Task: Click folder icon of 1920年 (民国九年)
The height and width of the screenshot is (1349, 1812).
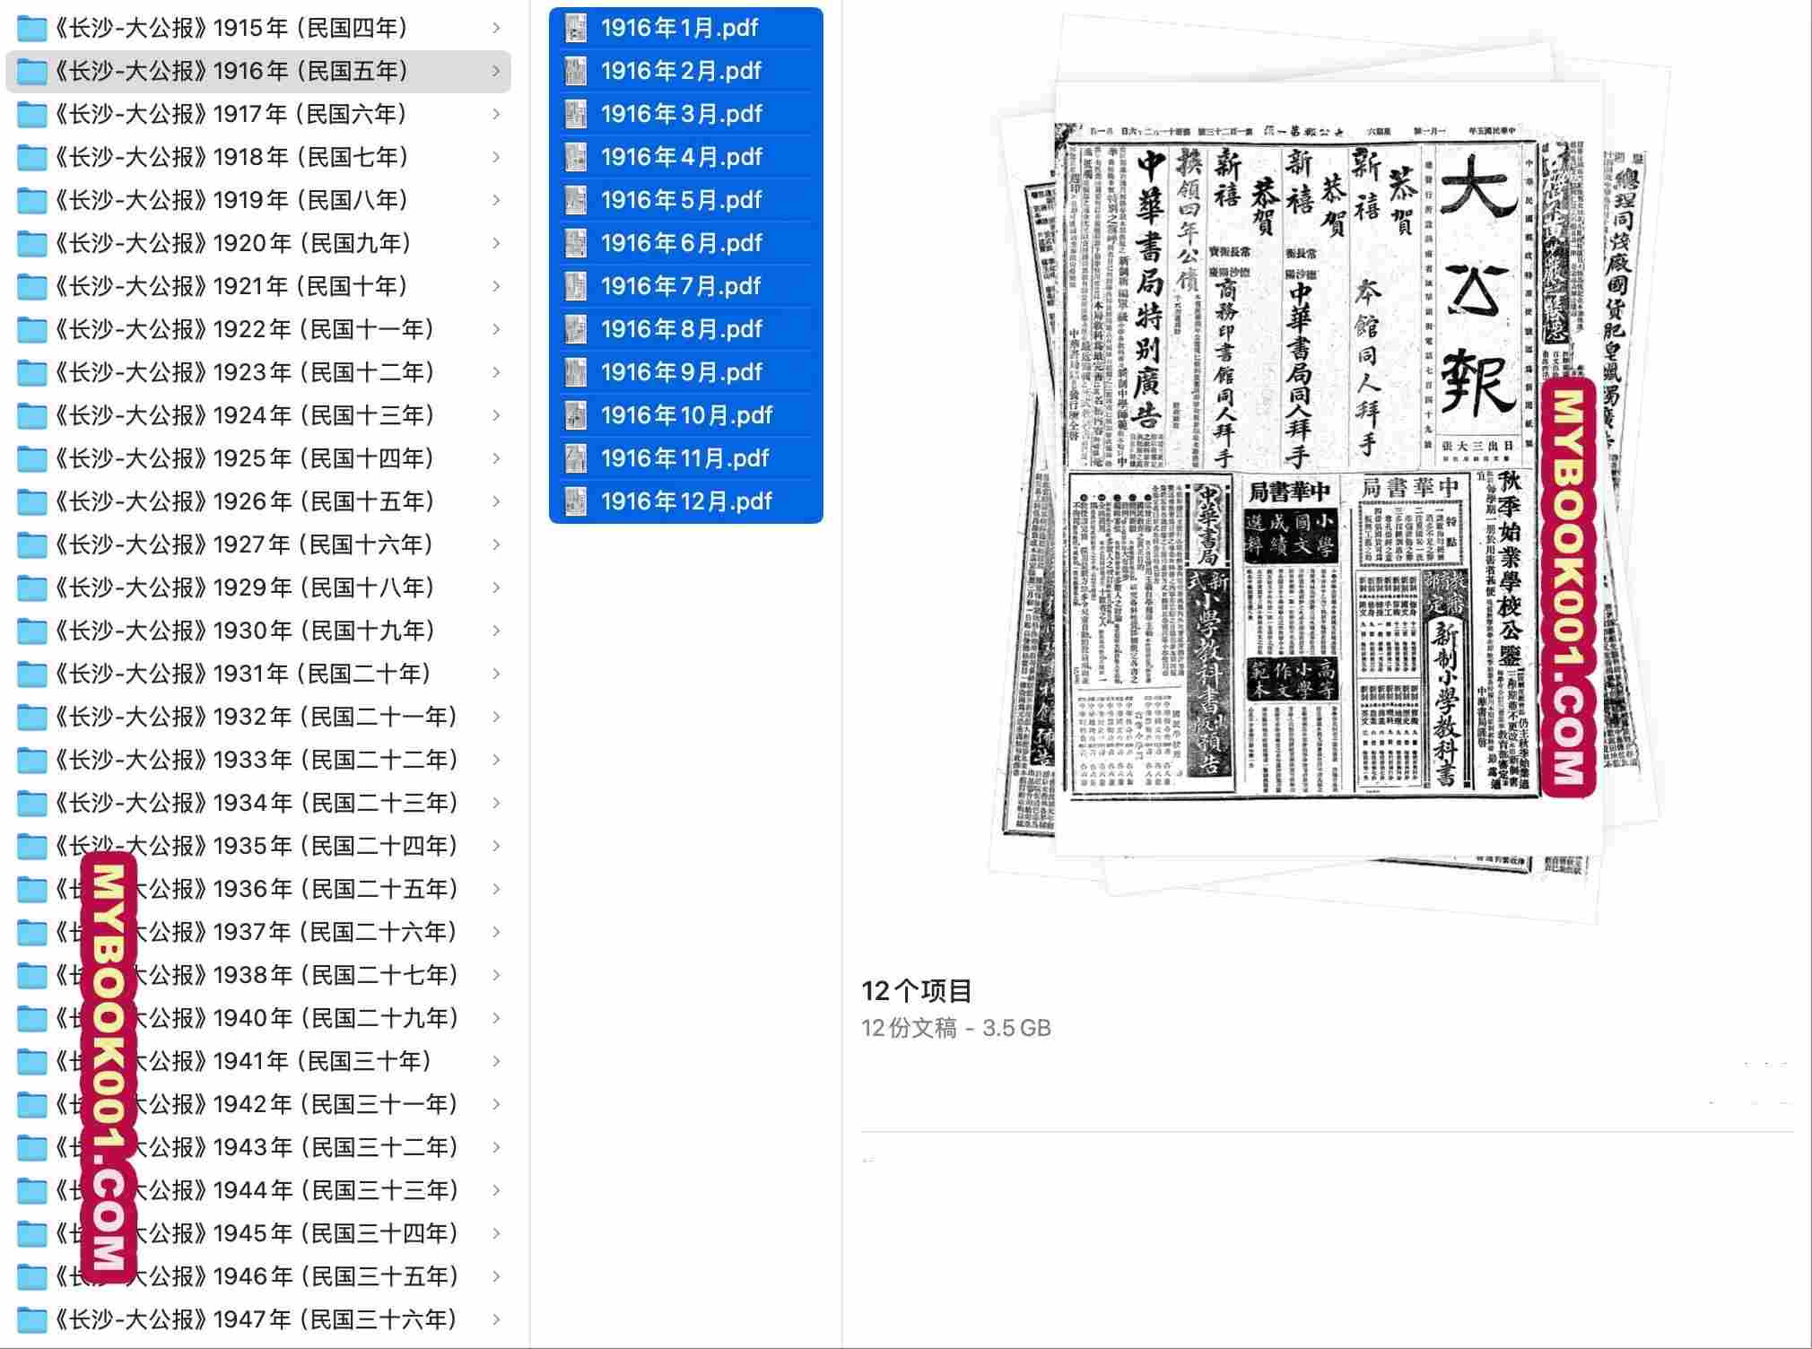Action: coord(32,244)
